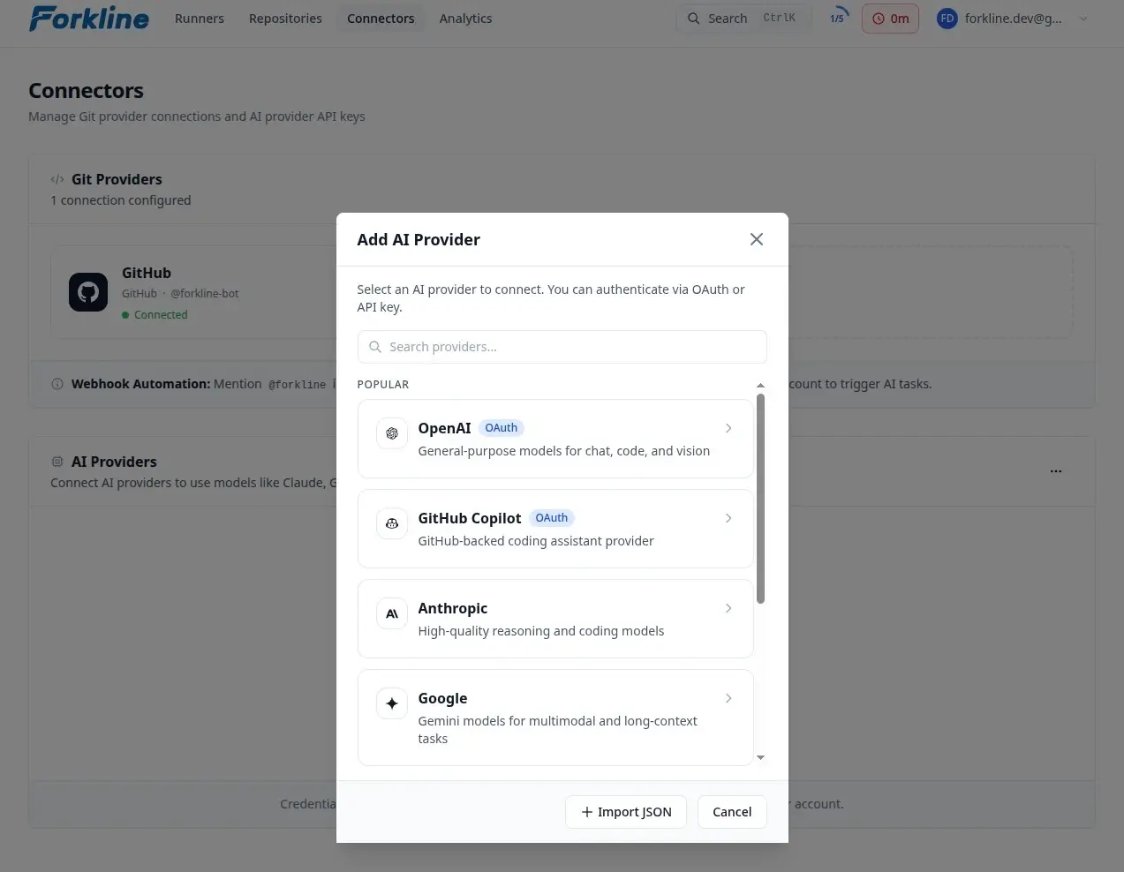1124x872 pixels.
Task: Click the Webhook Automation info icon
Action: coord(57,384)
